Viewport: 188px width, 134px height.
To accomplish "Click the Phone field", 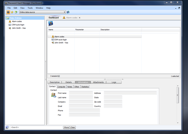I will [84, 110].
